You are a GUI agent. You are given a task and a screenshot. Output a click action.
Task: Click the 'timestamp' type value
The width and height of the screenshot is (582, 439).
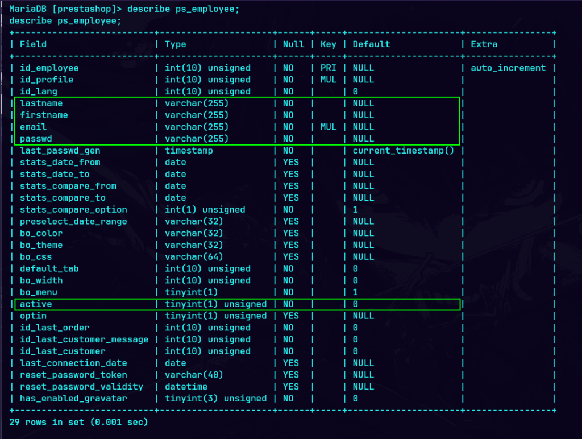point(189,151)
